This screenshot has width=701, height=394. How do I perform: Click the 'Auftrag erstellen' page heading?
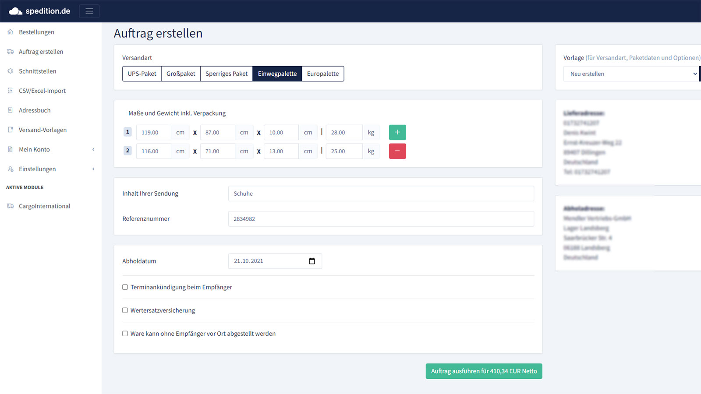coord(158,33)
